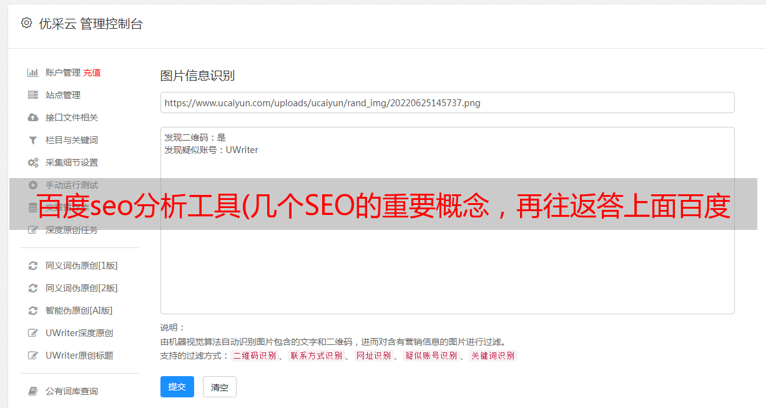Open 公有词库查询 via its book icon
This screenshot has height=408, width=766.
point(33,391)
